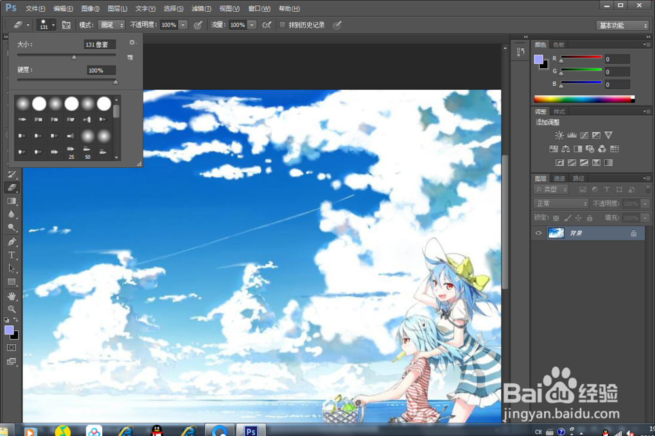
Task: Open layer filter 类型 dropdown
Action: (551, 189)
